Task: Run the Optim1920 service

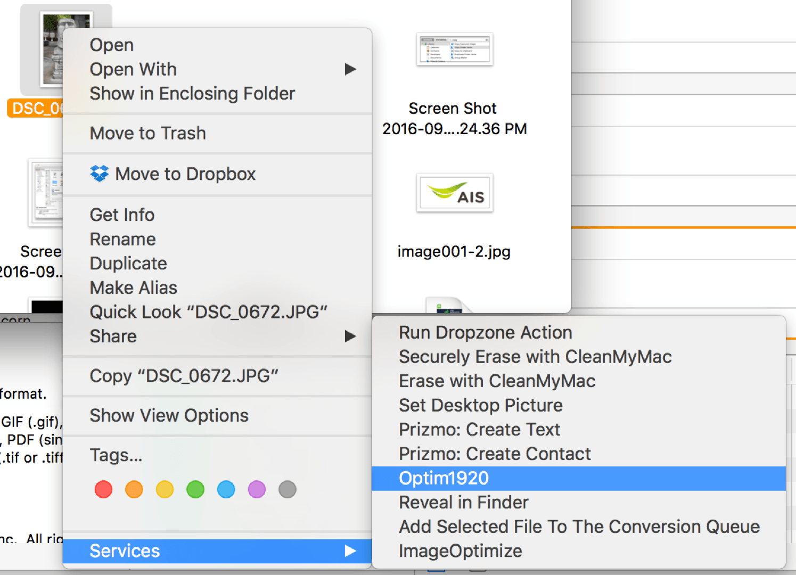Action: (x=444, y=478)
